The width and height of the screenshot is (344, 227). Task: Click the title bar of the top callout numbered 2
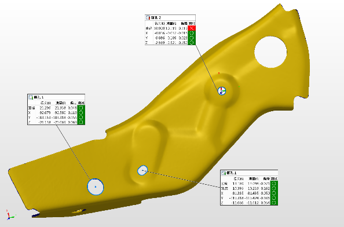click(x=170, y=17)
